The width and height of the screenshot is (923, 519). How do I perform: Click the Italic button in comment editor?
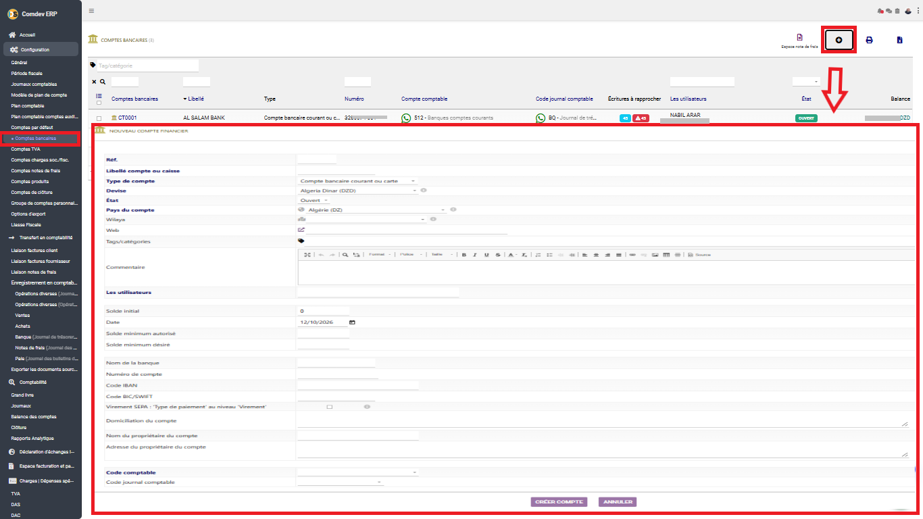[475, 255]
